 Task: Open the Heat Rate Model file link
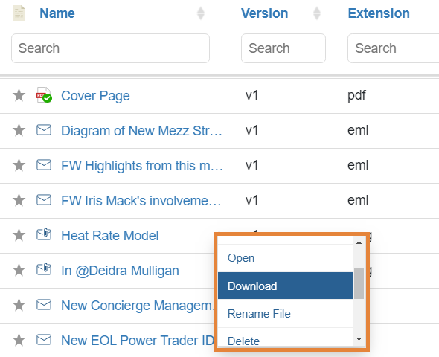[x=110, y=236]
